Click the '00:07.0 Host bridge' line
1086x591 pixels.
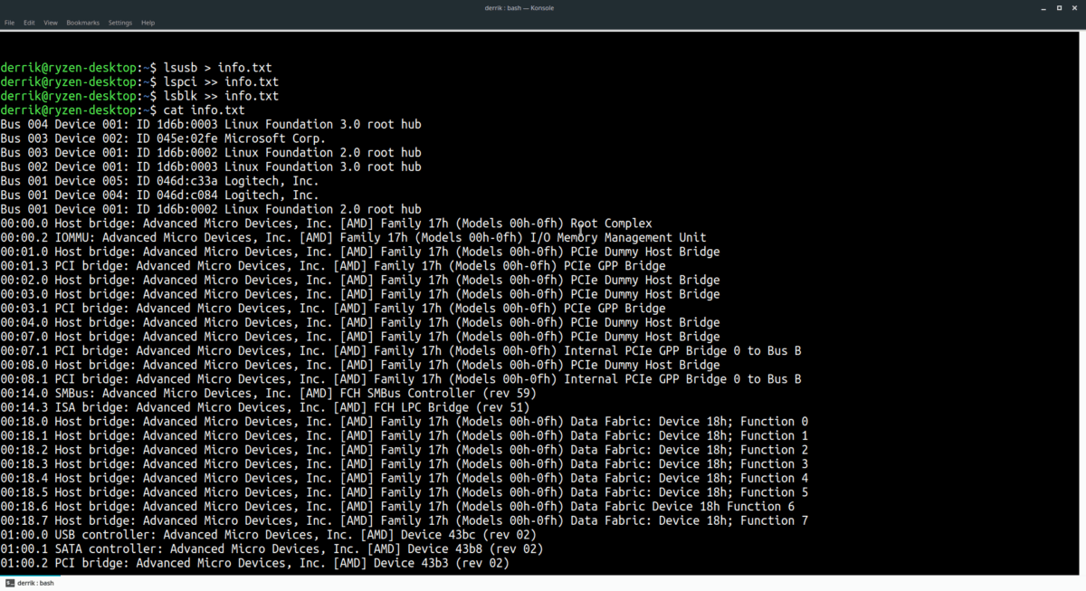360,337
